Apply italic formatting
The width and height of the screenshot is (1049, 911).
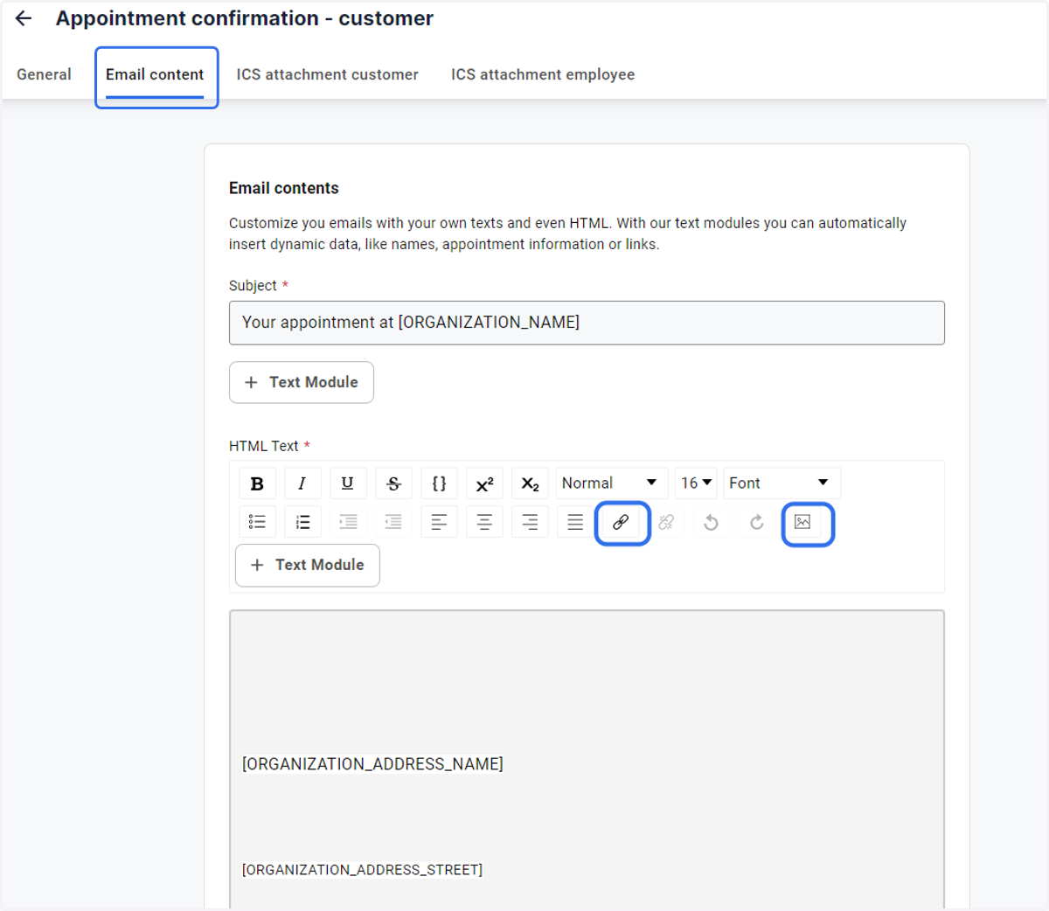pos(302,483)
